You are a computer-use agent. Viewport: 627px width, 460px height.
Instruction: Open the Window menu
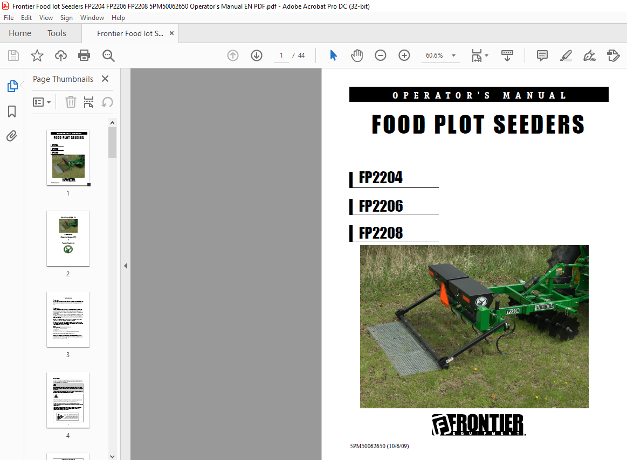(92, 18)
